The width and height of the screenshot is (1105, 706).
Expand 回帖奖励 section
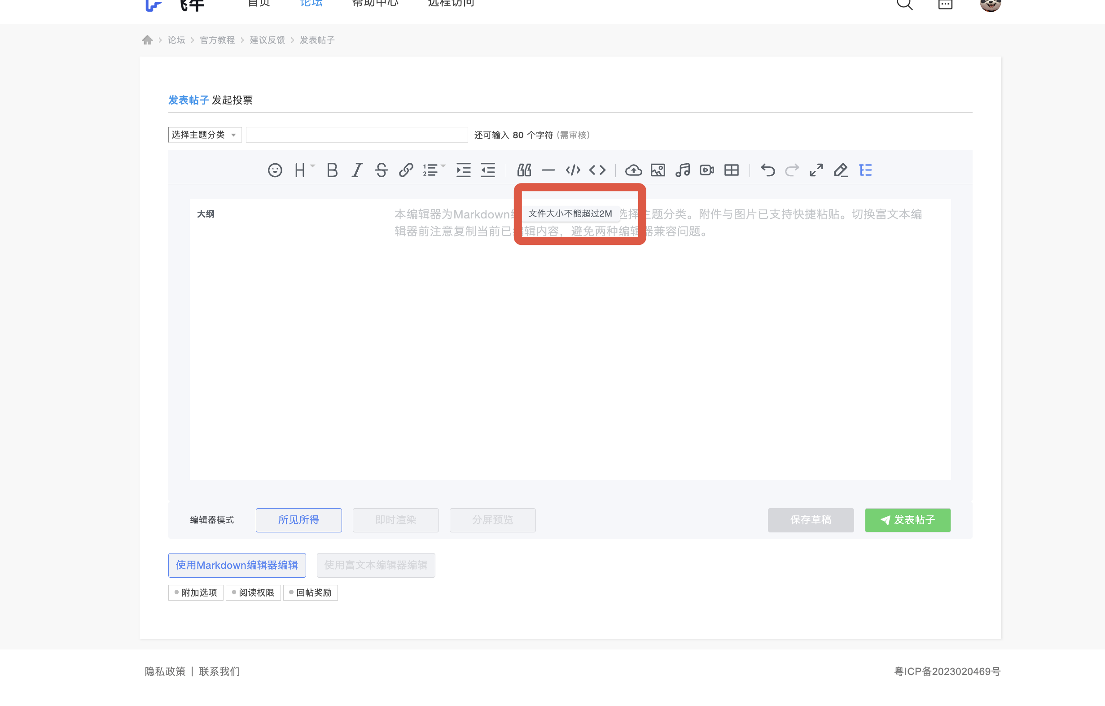(311, 593)
